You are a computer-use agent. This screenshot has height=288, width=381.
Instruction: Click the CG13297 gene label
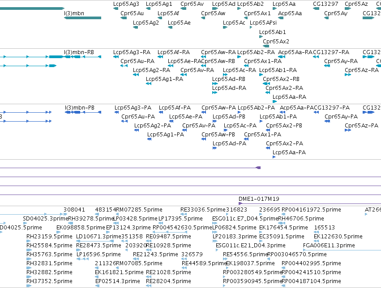[x=325, y=4]
